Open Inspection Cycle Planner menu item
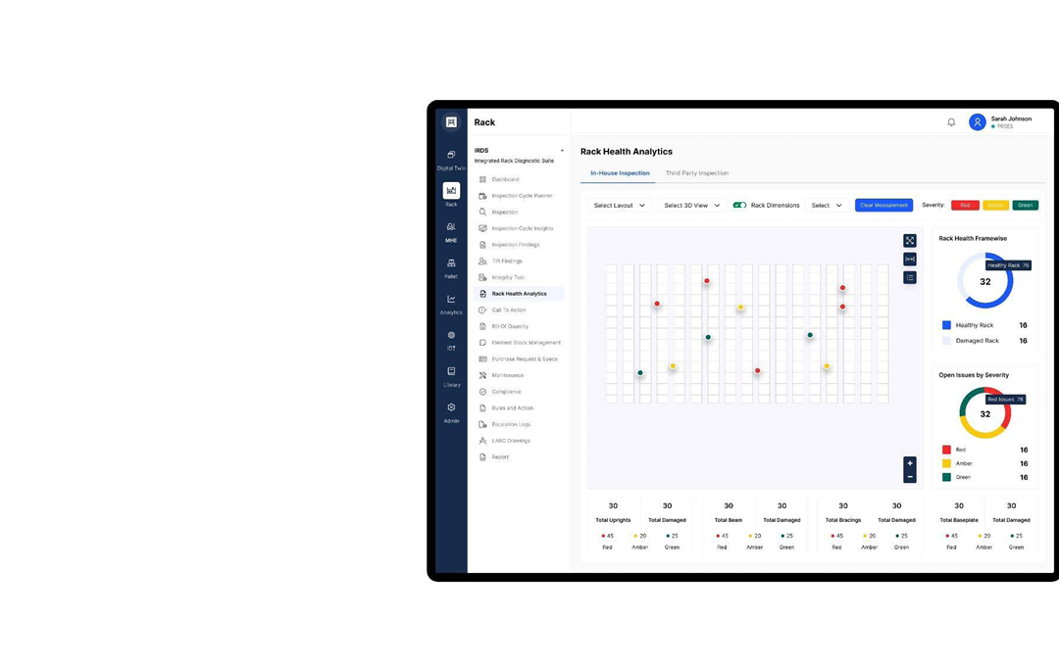 (522, 196)
